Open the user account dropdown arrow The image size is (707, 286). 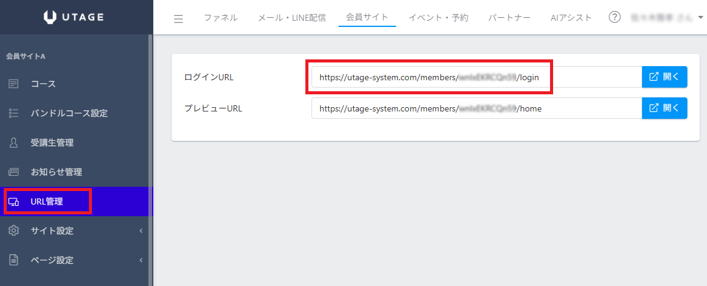coord(700,18)
